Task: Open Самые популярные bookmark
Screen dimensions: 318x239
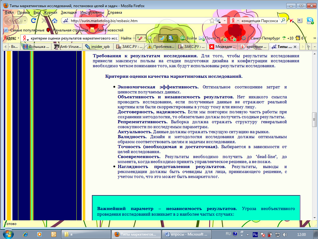Action: click(24, 30)
